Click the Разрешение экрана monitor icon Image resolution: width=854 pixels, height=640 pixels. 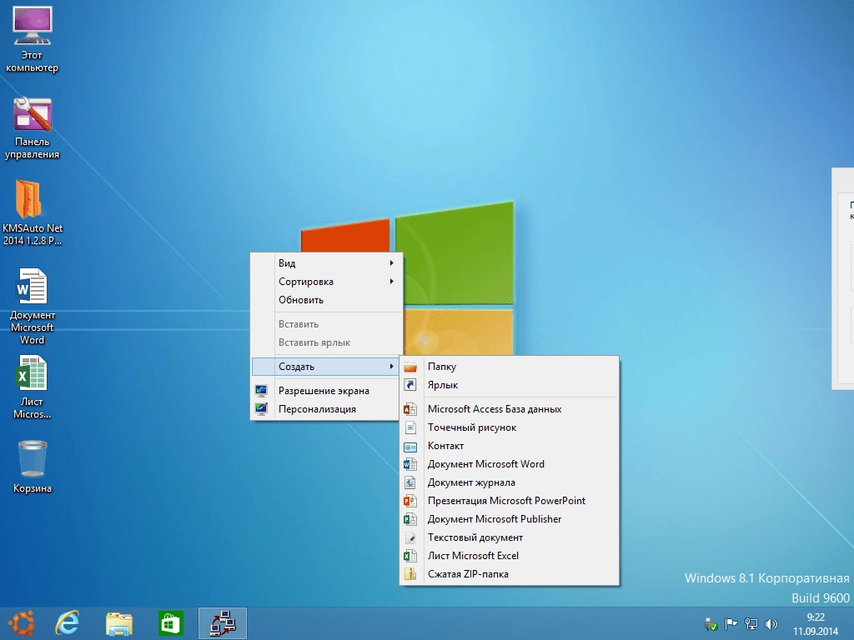[261, 391]
